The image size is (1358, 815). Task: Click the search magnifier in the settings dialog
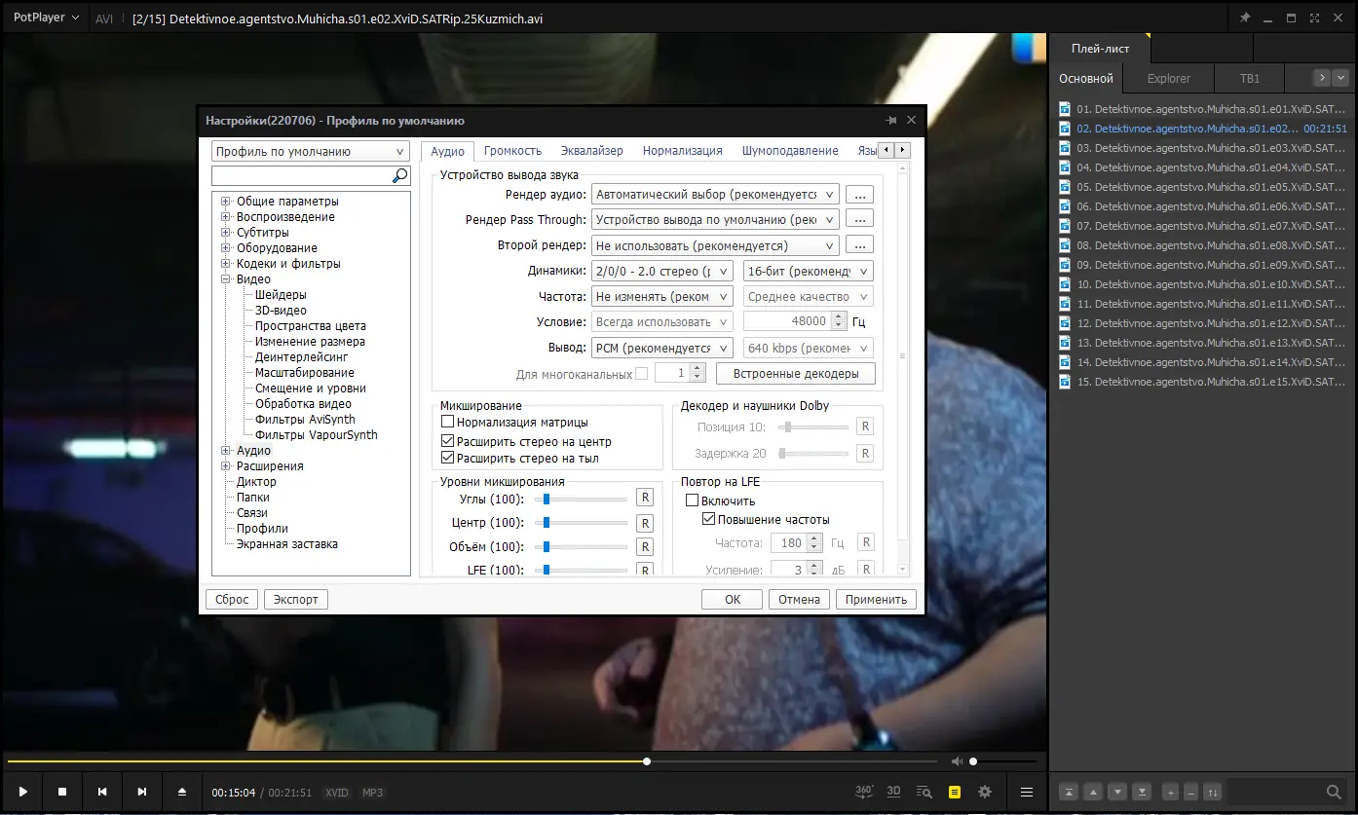[x=399, y=176]
